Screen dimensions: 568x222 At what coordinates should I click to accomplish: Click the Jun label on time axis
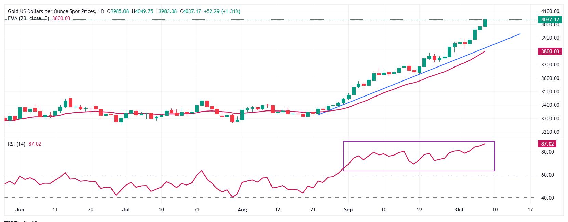20,210
